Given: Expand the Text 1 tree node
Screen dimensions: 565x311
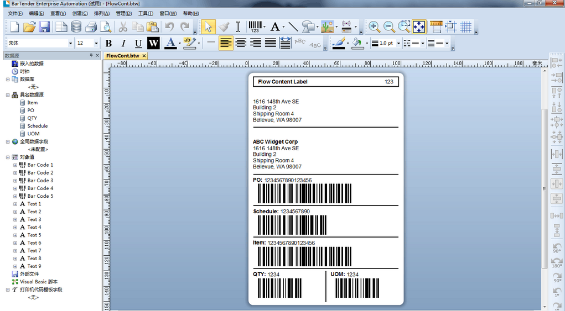Looking at the screenshot, I should pos(15,204).
